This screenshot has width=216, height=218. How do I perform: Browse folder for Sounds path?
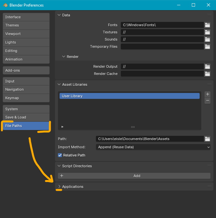[x=207, y=40]
